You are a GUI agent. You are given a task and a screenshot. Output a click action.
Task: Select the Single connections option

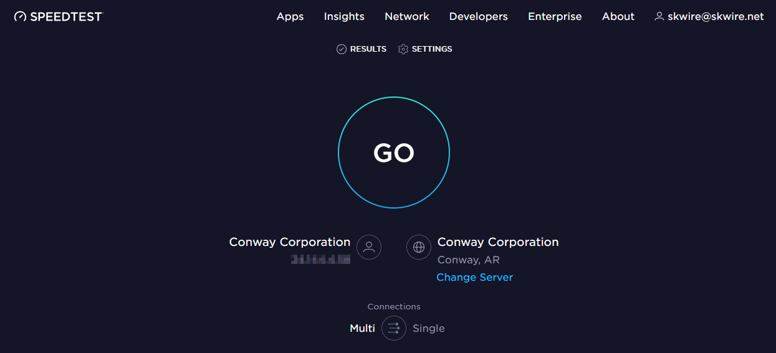tap(429, 328)
